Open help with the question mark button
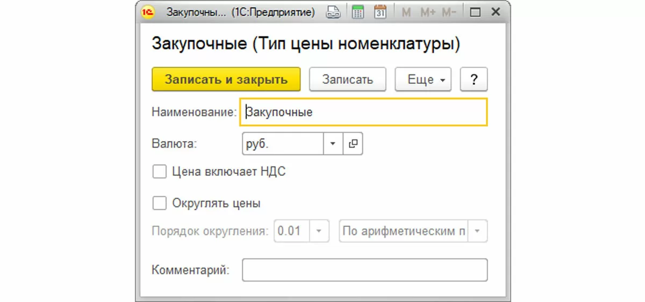The image size is (645, 302). (474, 79)
